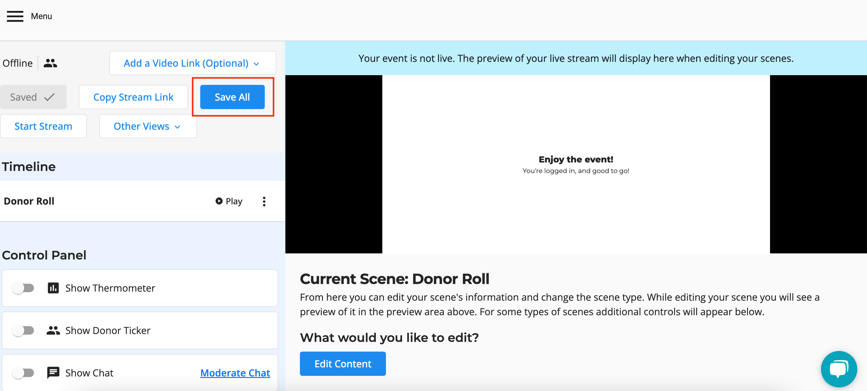Click the thermometer bar chart icon
The width and height of the screenshot is (867, 391).
[53, 288]
